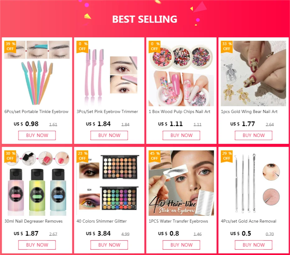Open the 1PCS Water Transfer Eyebrows title
The height and width of the screenshot is (255, 290).
click(178, 221)
